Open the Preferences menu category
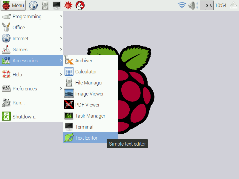Image resolution: width=239 pixels, height=179 pixels. pos(31,88)
